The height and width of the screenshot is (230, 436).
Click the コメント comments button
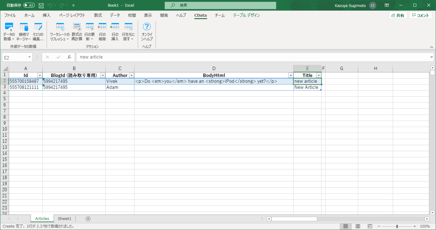point(421,15)
